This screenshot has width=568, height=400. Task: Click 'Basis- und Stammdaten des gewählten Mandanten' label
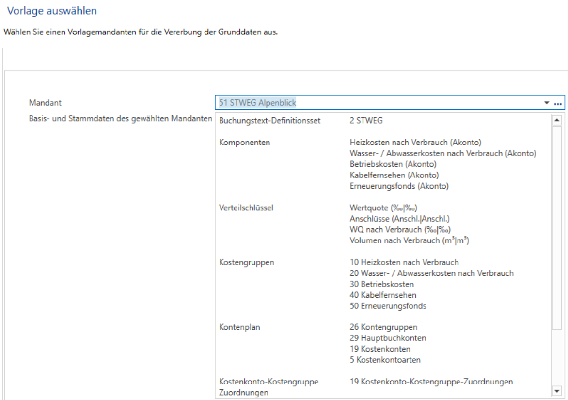(x=121, y=118)
